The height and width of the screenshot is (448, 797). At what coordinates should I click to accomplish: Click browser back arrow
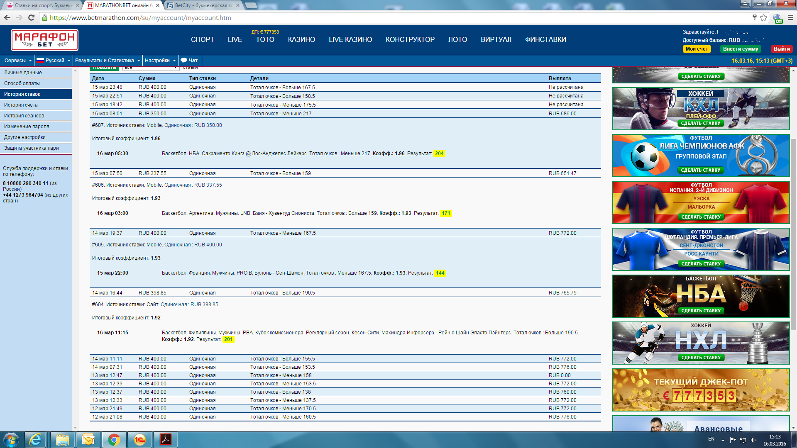point(7,17)
